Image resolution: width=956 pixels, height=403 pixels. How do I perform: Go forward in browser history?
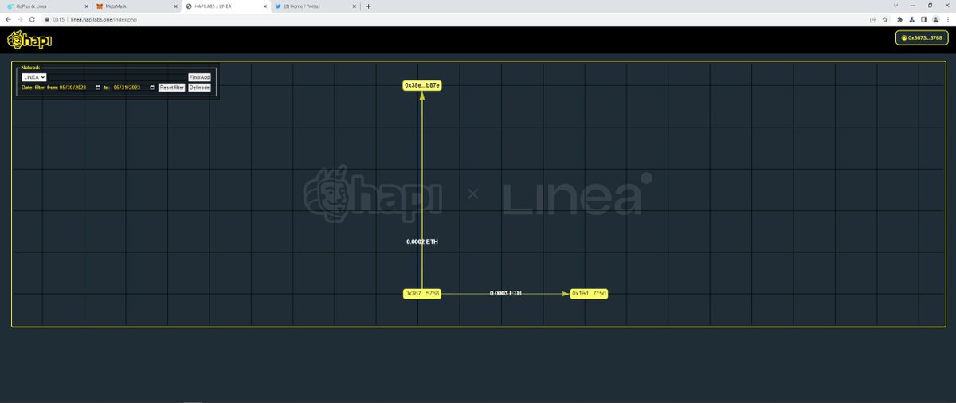19,19
